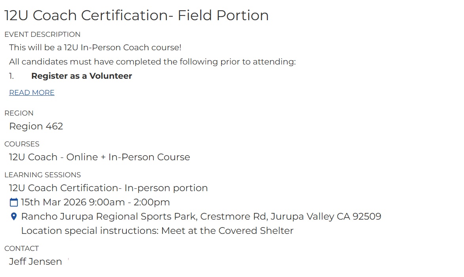
Task: Click the contact name Jeff Jensen
Action: (x=36, y=262)
